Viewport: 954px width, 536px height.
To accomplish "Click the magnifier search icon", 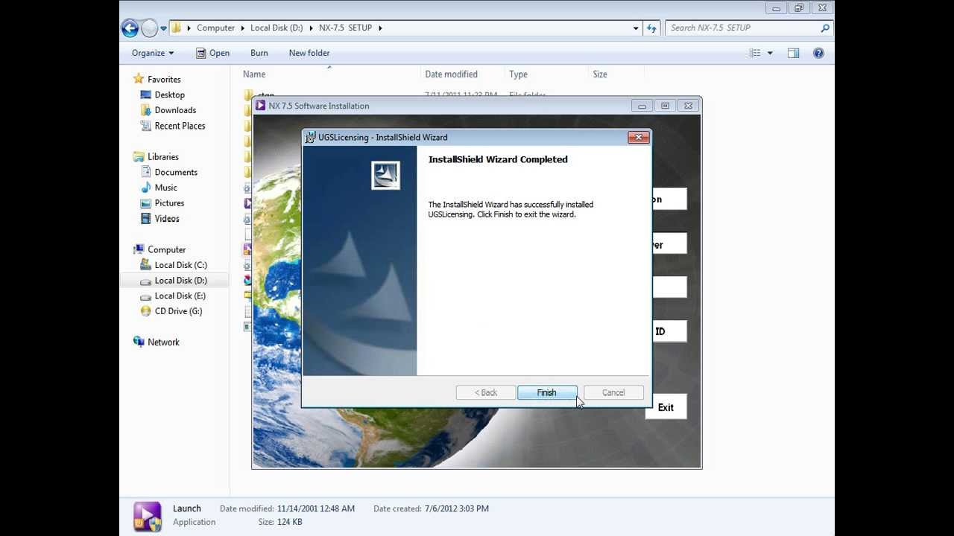I will tap(824, 28).
